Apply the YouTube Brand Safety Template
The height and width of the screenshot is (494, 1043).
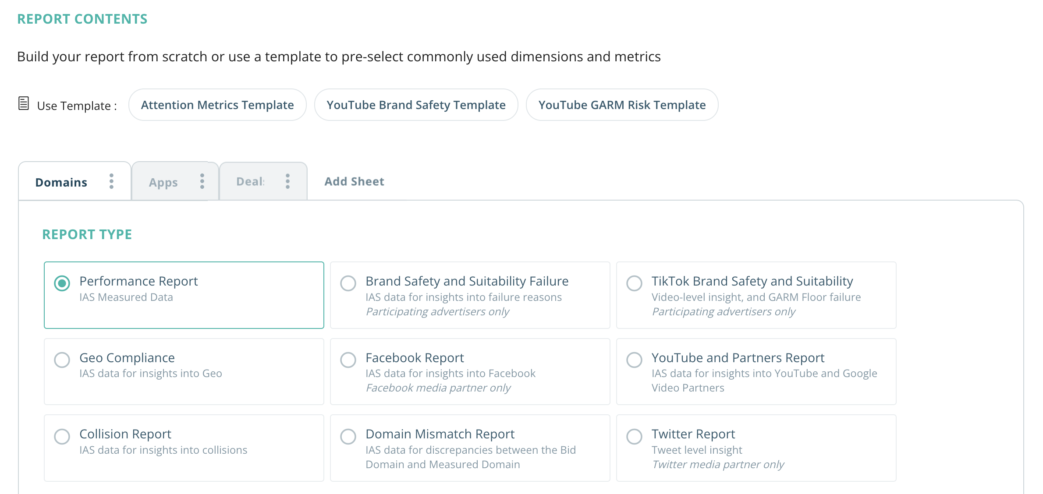coord(416,105)
